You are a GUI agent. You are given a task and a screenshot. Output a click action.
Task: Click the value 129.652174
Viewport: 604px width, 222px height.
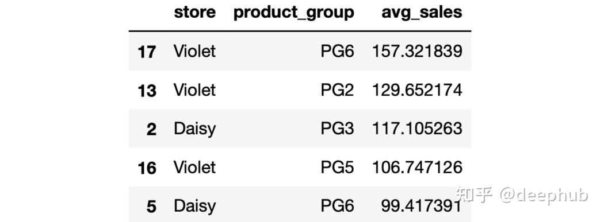tap(417, 90)
